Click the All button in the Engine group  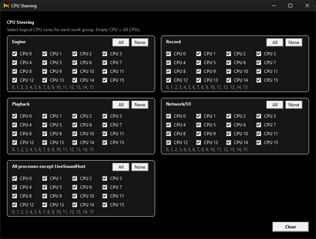pyautogui.click(x=121, y=43)
